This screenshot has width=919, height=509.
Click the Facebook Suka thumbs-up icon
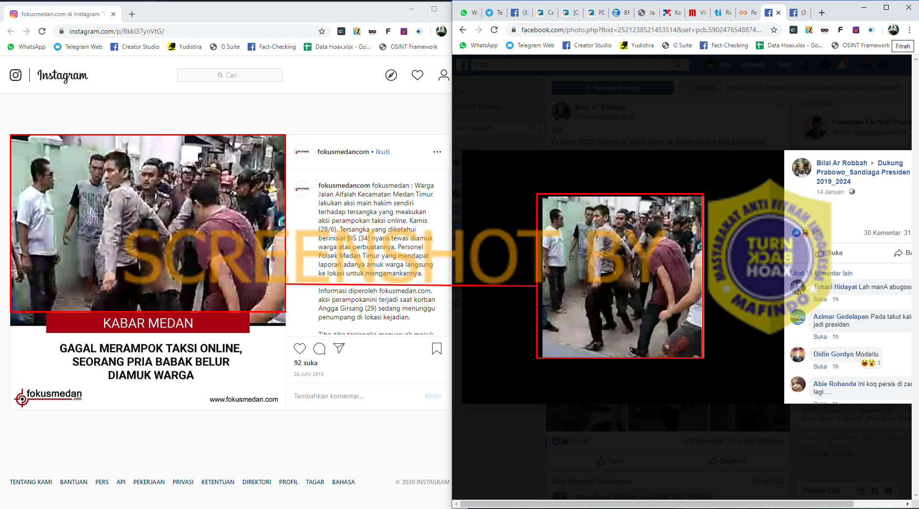point(820,253)
